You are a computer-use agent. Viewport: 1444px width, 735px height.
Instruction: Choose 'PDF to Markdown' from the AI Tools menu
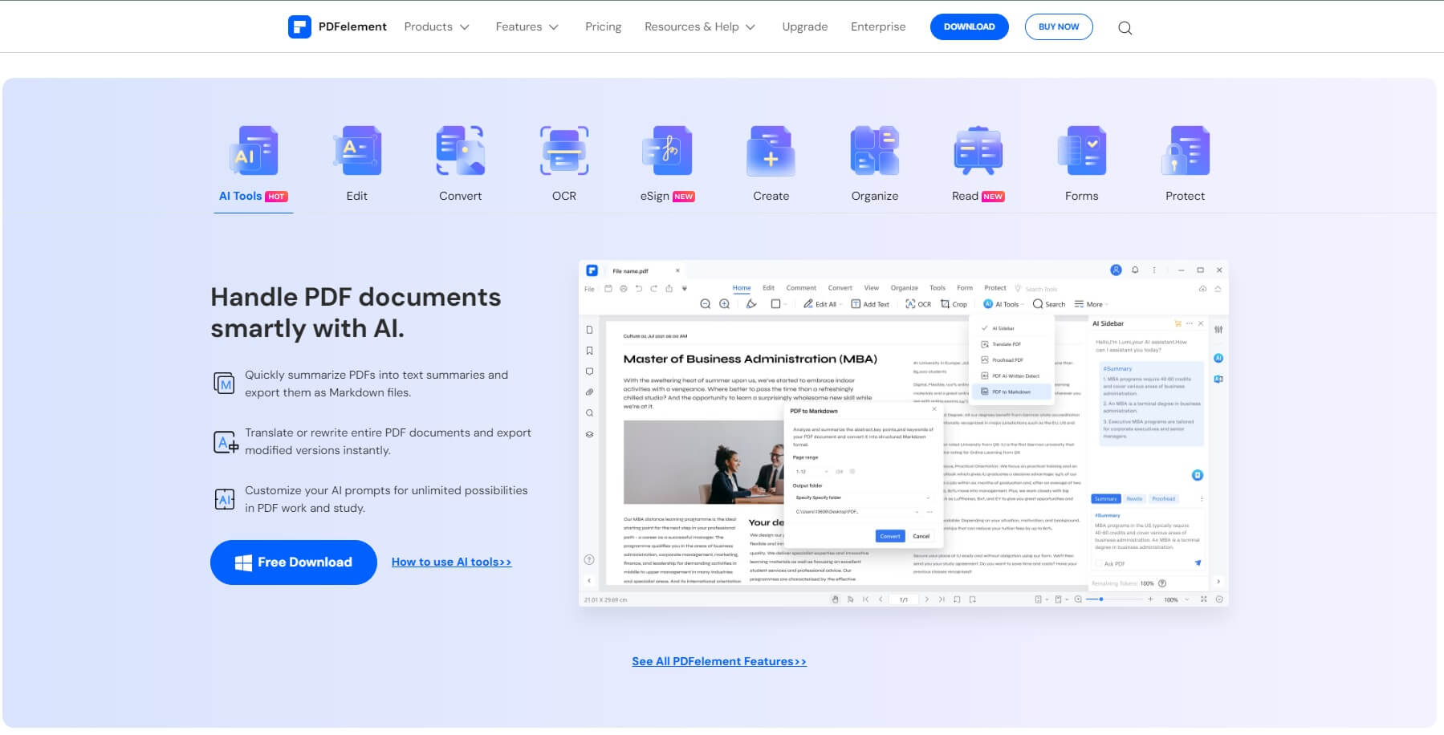click(x=1011, y=392)
